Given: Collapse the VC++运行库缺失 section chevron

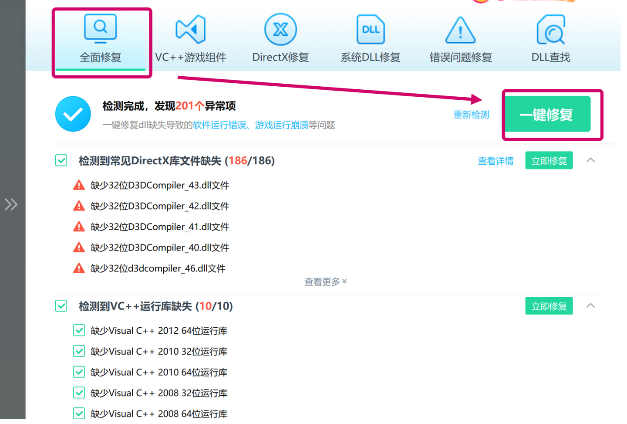Looking at the screenshot, I should pos(590,305).
